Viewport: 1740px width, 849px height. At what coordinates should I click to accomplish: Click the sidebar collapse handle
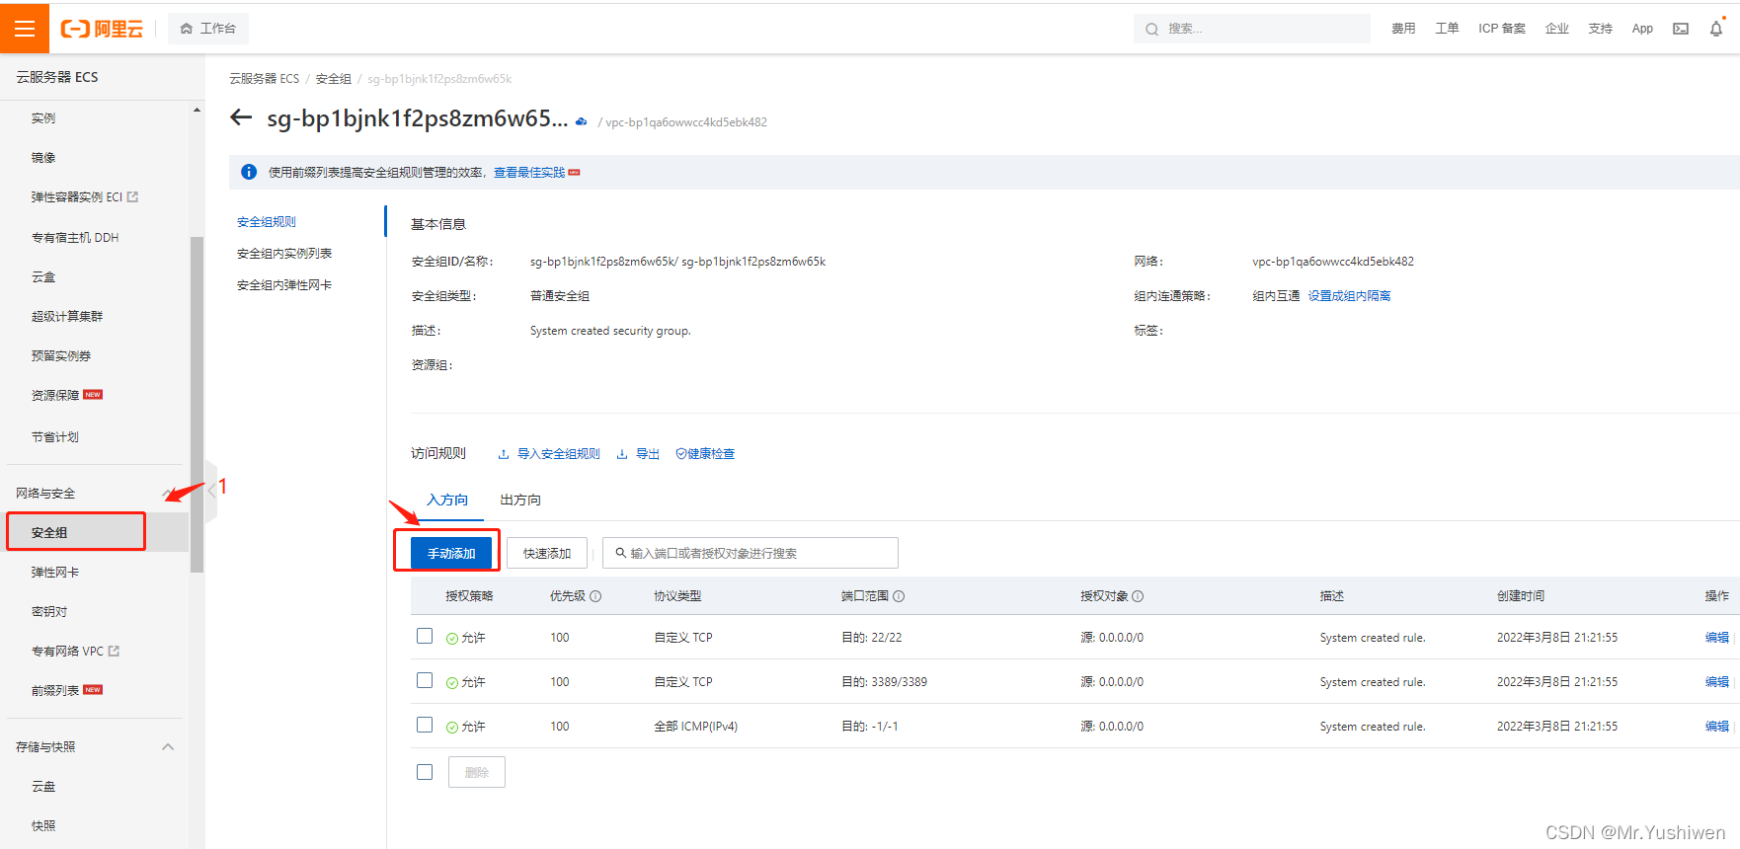coord(211,491)
